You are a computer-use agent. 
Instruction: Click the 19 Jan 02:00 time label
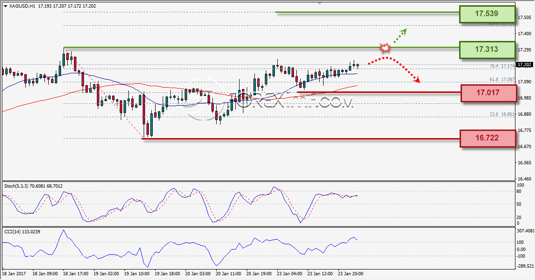(106, 273)
